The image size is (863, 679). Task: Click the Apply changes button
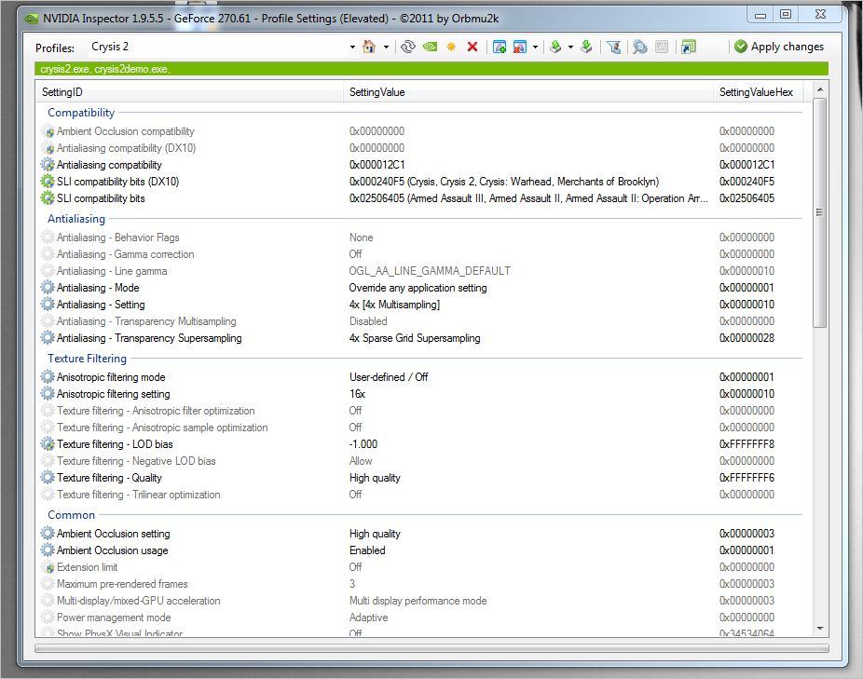[x=779, y=47]
